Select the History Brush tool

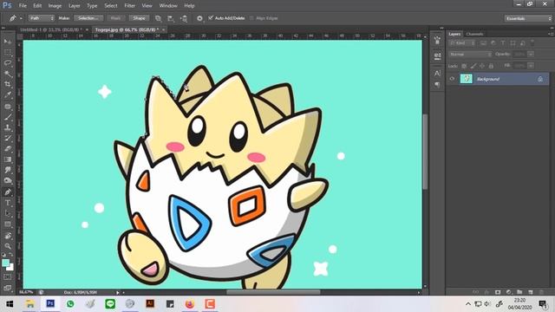click(x=8, y=139)
